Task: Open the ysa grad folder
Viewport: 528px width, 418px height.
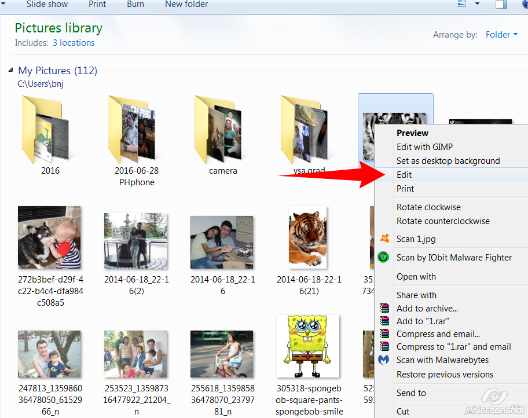Action: (x=305, y=129)
